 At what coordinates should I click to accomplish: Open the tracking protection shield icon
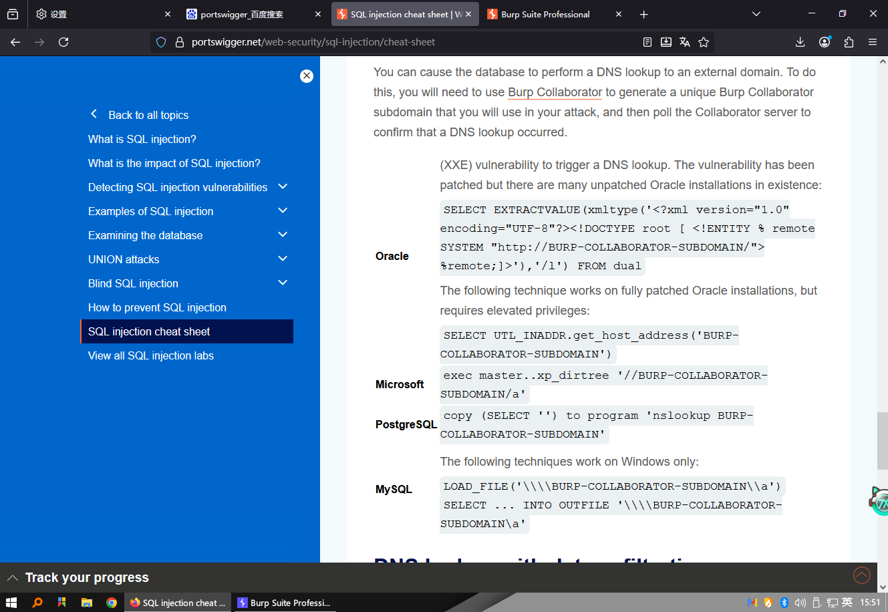(x=161, y=42)
